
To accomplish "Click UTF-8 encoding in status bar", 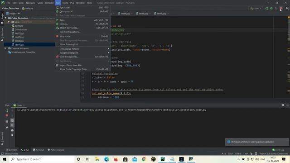I will (x=238, y=153).
